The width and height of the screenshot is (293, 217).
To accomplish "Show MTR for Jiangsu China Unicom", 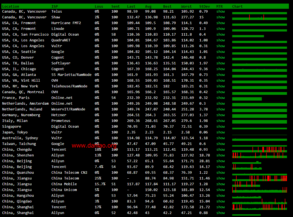I will point(220,190).
